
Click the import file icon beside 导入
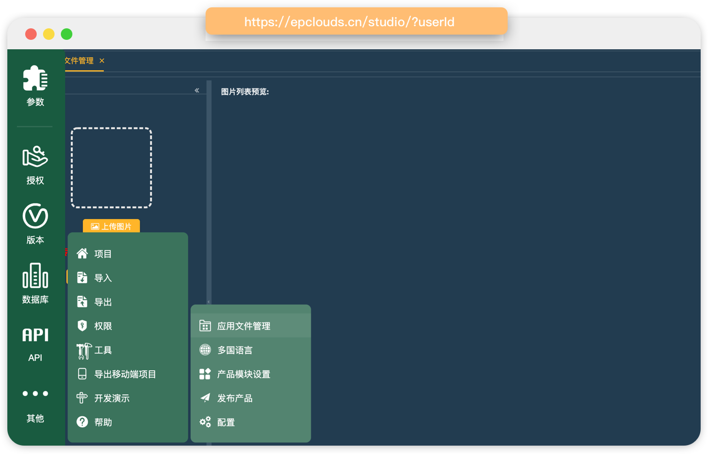82,278
